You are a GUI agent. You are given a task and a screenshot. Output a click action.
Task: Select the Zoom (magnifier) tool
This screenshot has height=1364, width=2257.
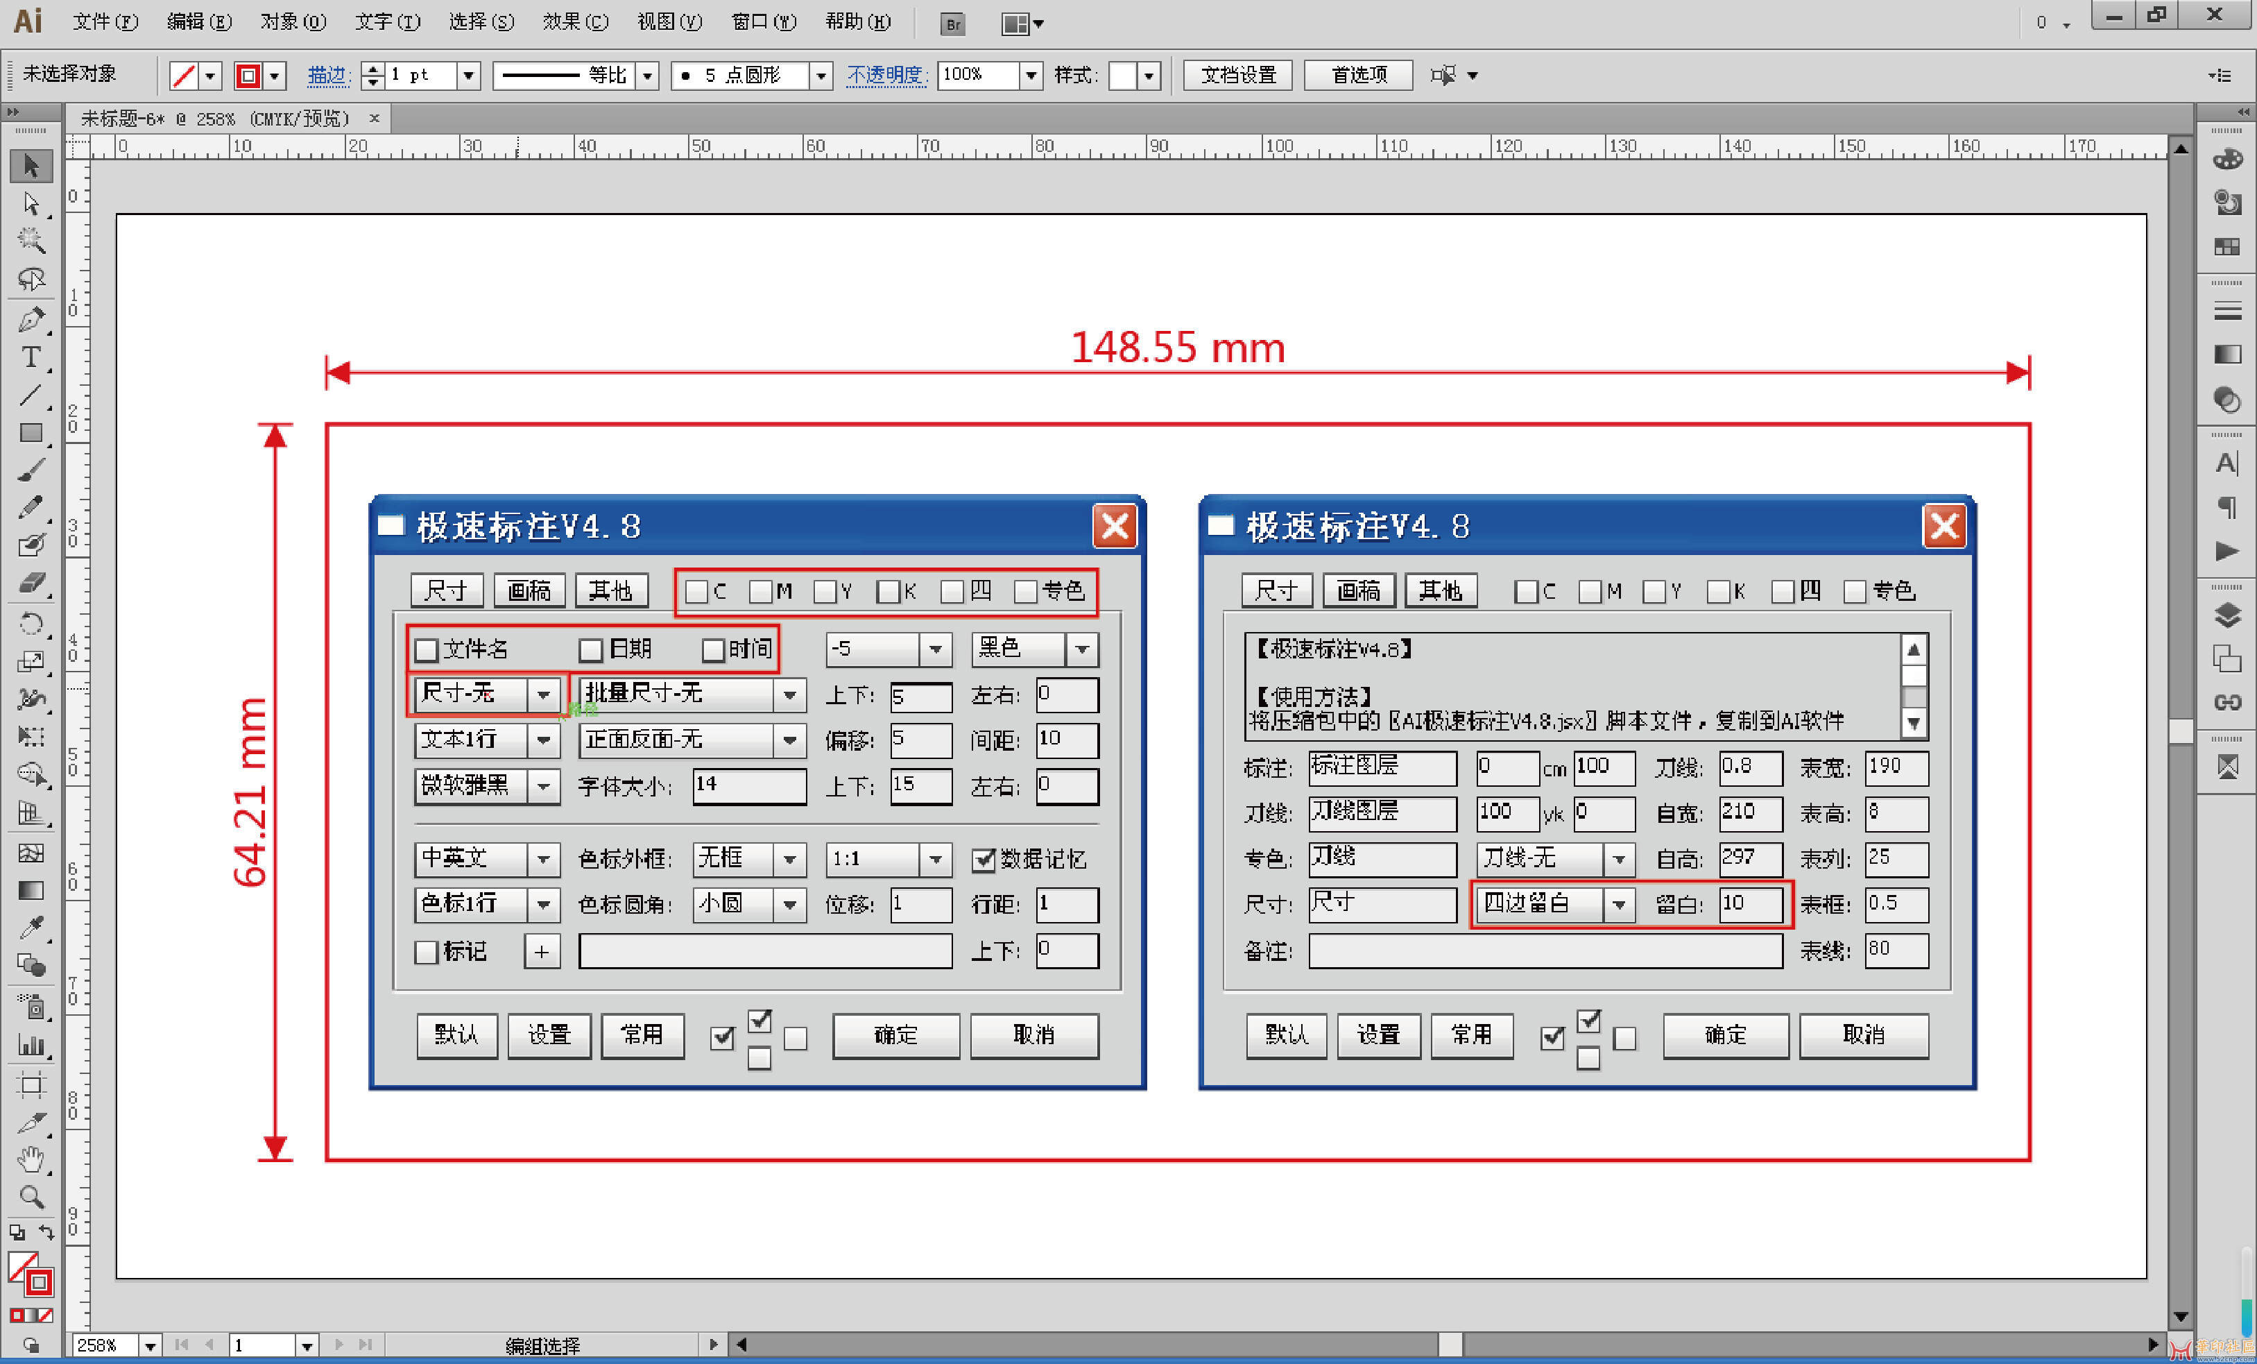[x=31, y=1197]
